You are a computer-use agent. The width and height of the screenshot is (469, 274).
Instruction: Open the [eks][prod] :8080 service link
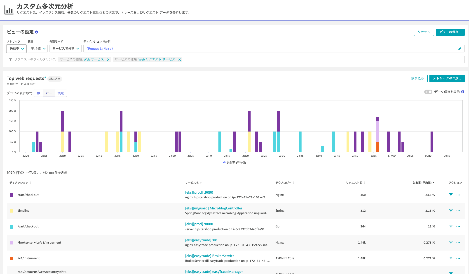click(x=199, y=224)
